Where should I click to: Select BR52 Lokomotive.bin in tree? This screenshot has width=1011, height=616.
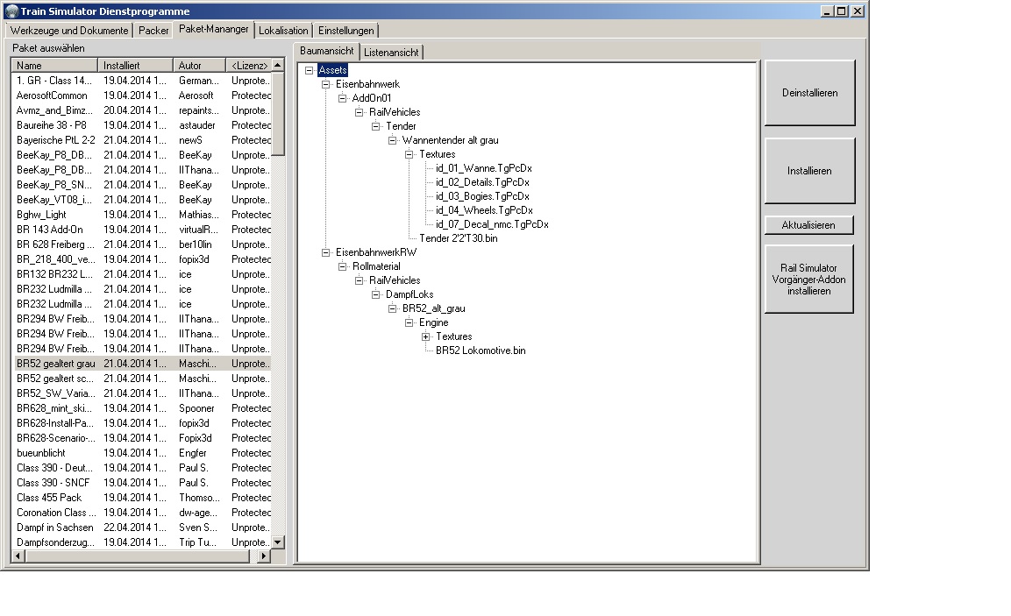481,350
